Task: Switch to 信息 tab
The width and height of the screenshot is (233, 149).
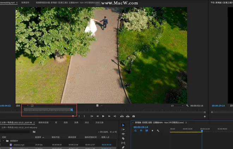Action: click(66, 123)
